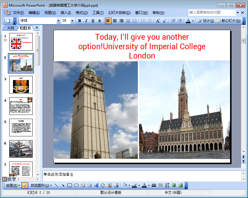Image resolution: width=248 pixels, height=198 pixels.
Task: Toggle text shadow formatting
Action: point(99,21)
